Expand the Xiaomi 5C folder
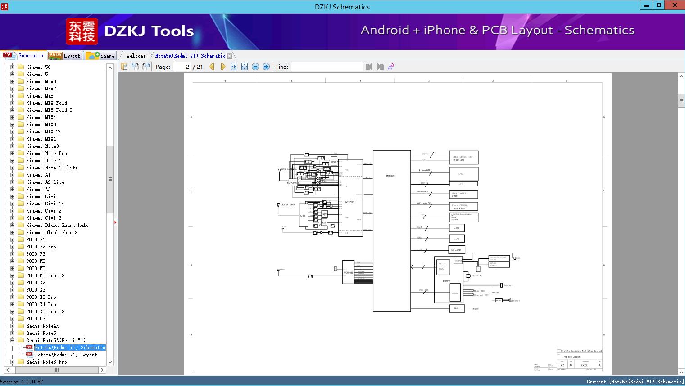Viewport: 685px width, 386px height. coord(13,67)
